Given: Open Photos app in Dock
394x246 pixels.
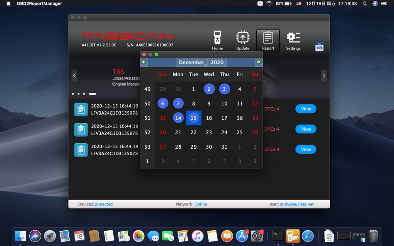Looking at the screenshot, I should click(x=139, y=236).
